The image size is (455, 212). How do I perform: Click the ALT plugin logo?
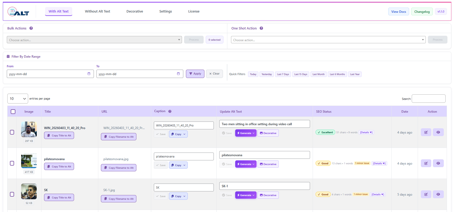click(18, 12)
